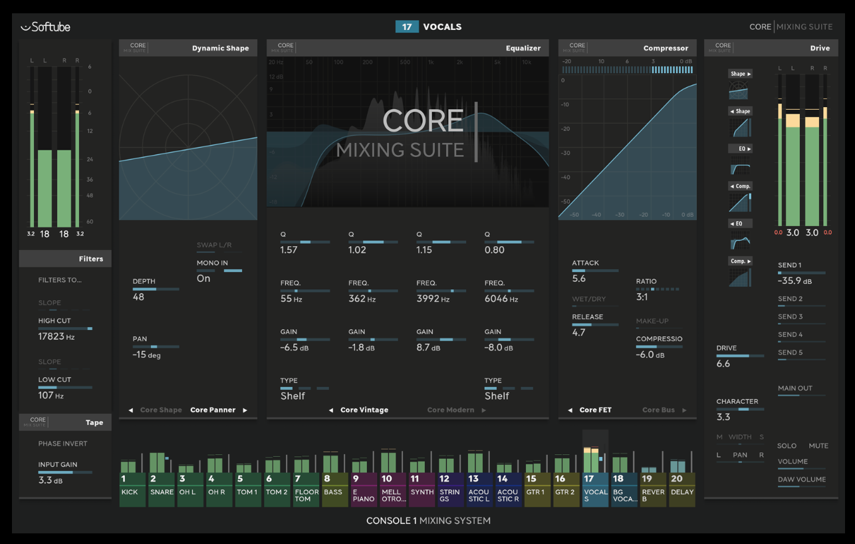Image resolution: width=855 pixels, height=544 pixels.
Task: Select channel 7 FLOOR TOM
Action: [306, 489]
